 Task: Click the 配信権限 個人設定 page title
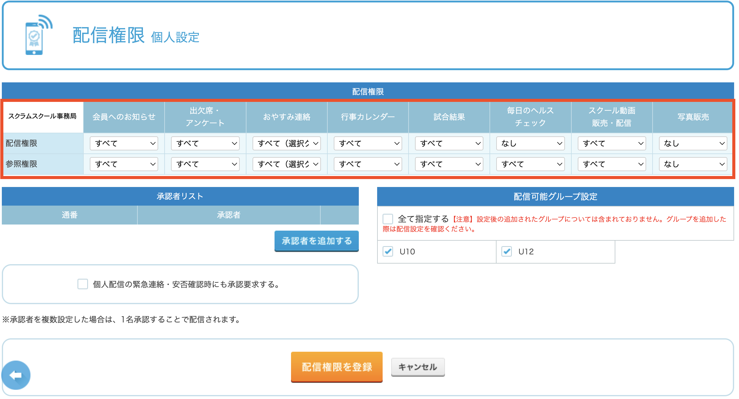pyautogui.click(x=136, y=35)
